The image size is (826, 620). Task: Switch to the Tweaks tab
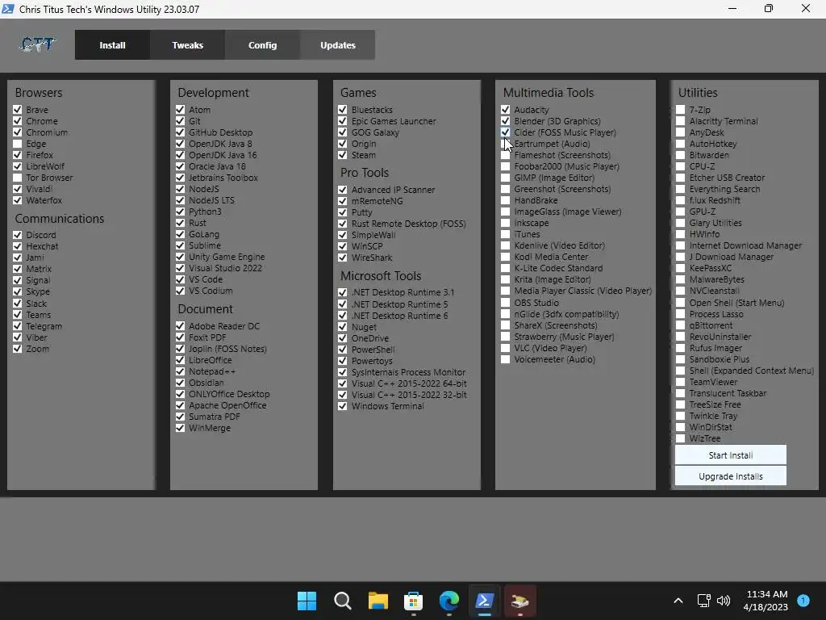pyautogui.click(x=187, y=45)
